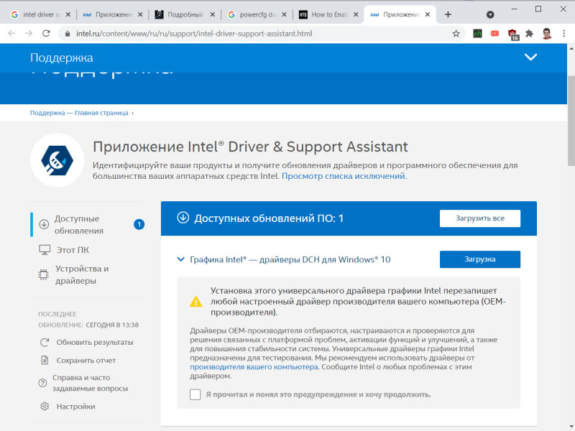
Task: Open a new browser tab
Action: tap(448, 14)
